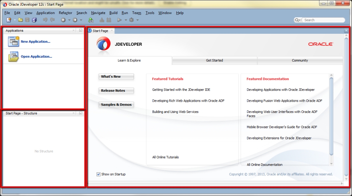Switch to the Get Started tab
The width and height of the screenshot is (352, 196).
point(214,61)
